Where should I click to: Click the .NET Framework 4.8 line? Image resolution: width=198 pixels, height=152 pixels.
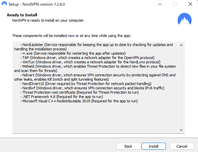click(62, 97)
